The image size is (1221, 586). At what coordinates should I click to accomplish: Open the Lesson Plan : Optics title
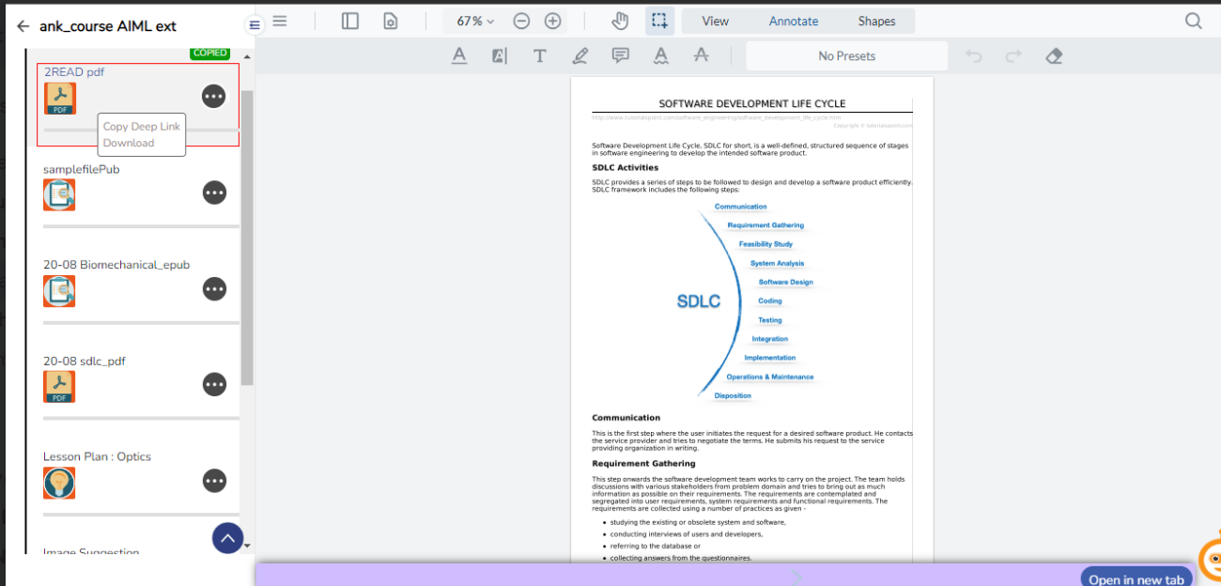click(97, 456)
